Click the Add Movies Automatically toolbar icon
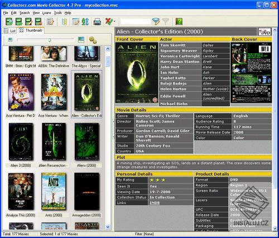 click(9, 22)
